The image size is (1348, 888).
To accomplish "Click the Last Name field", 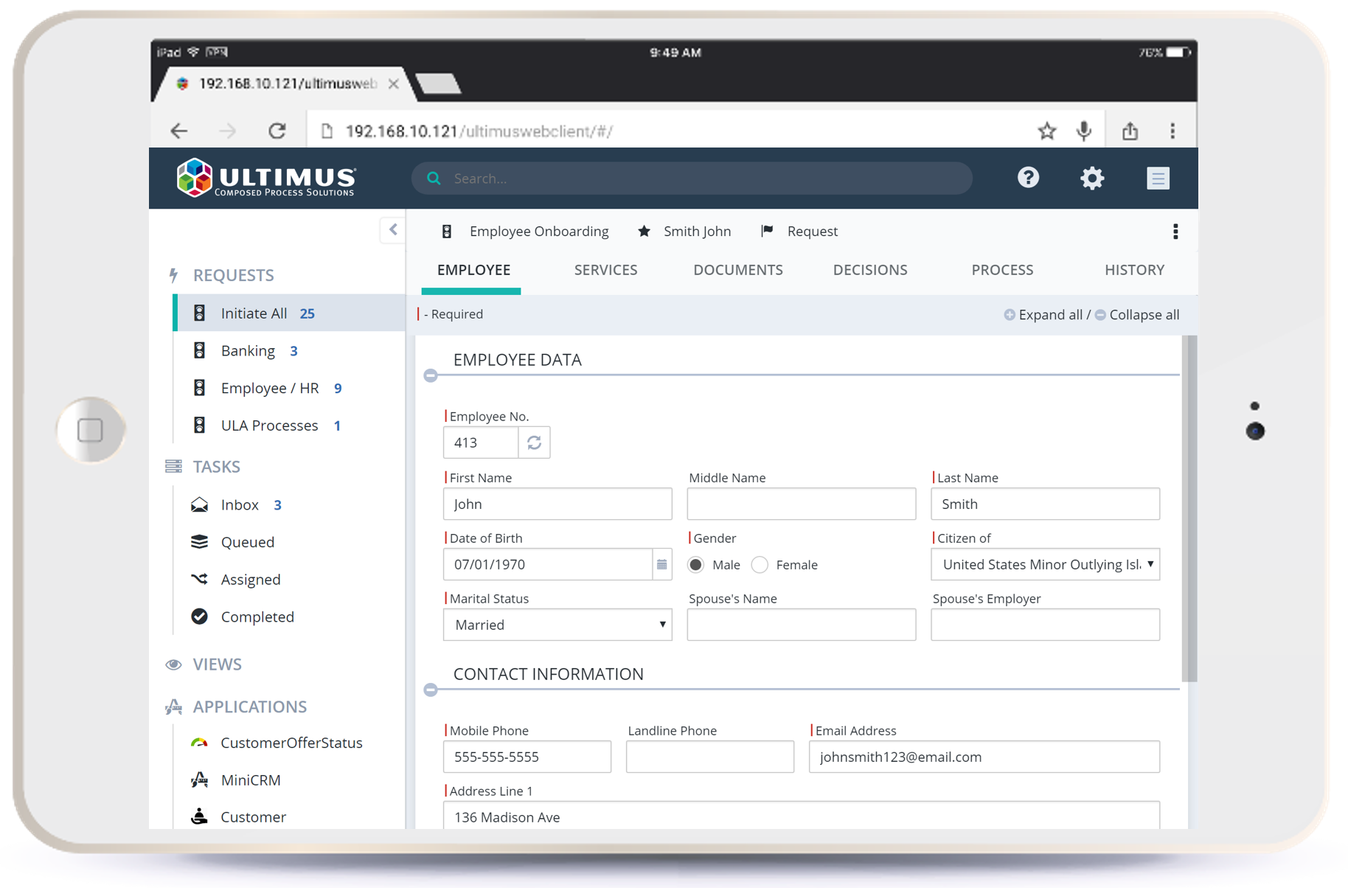I will [1045, 504].
